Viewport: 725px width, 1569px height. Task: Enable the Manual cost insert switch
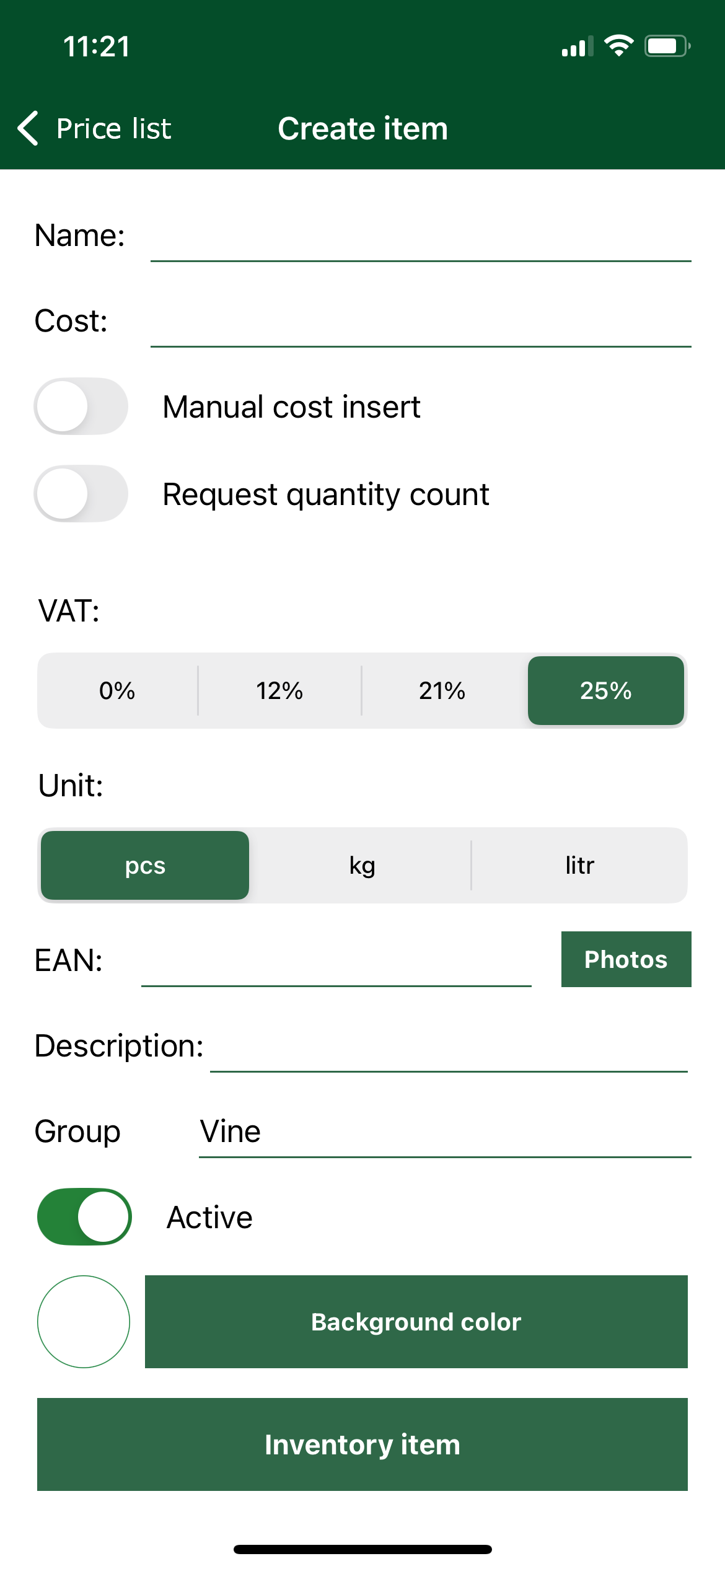tap(81, 407)
